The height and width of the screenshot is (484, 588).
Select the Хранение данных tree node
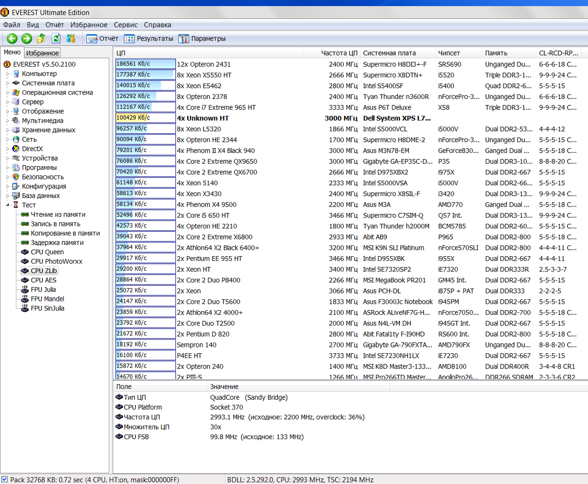pyautogui.click(x=49, y=130)
